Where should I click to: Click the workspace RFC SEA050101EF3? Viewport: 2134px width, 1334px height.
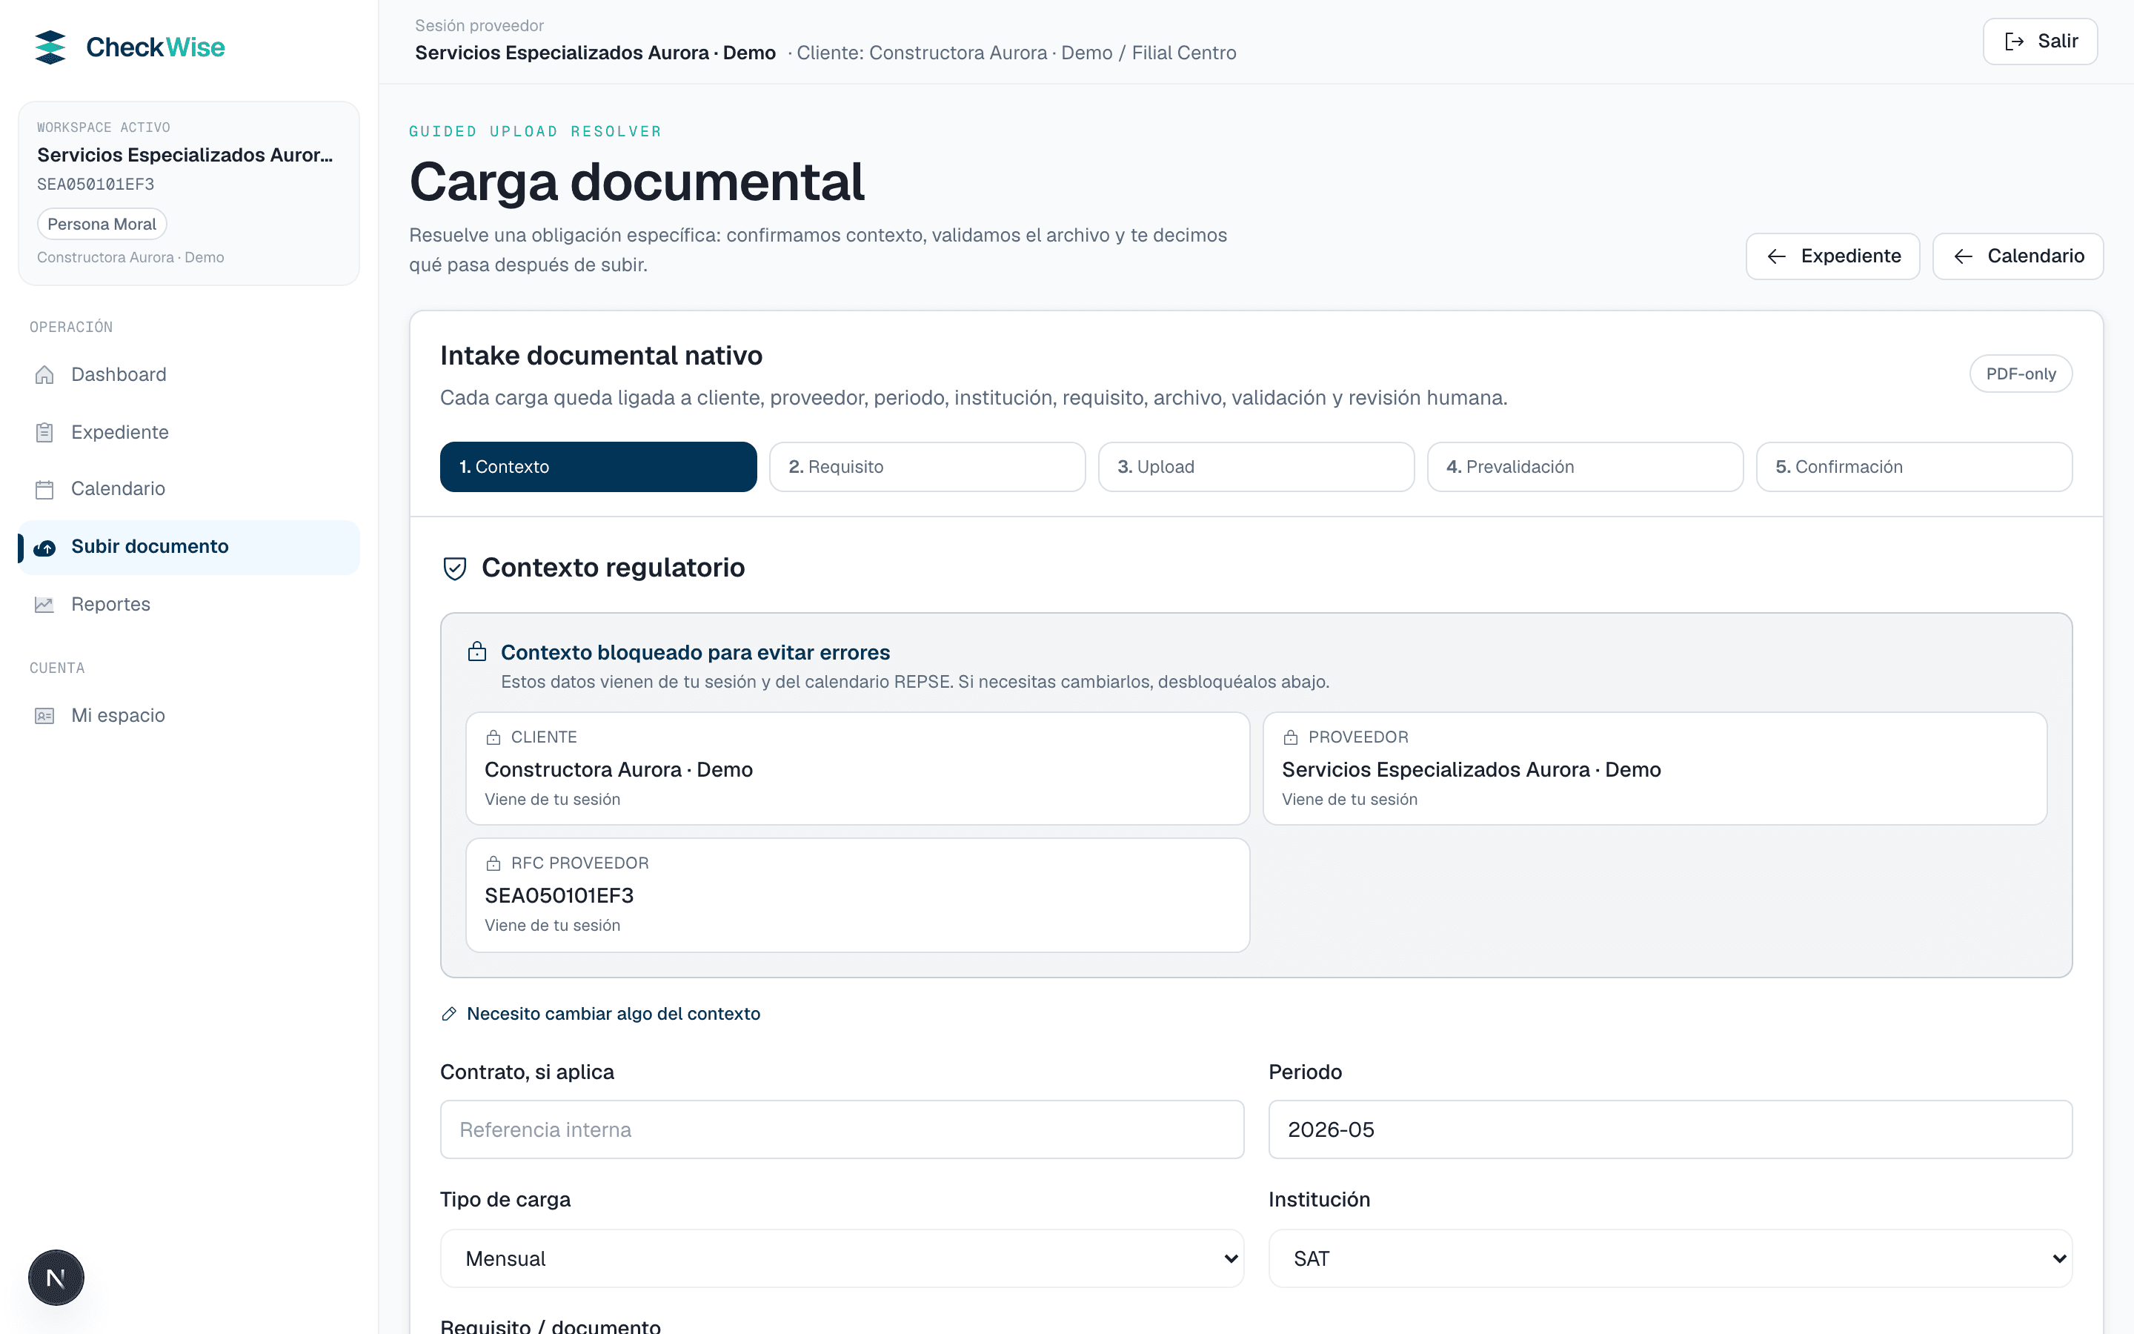click(96, 185)
